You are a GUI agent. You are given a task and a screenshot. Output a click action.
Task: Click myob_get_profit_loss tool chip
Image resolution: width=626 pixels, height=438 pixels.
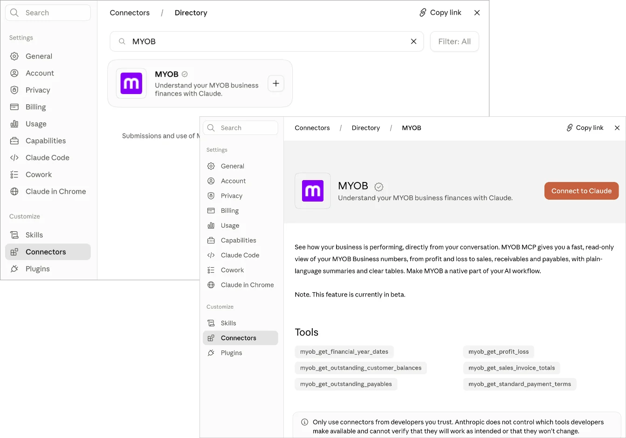(498, 352)
